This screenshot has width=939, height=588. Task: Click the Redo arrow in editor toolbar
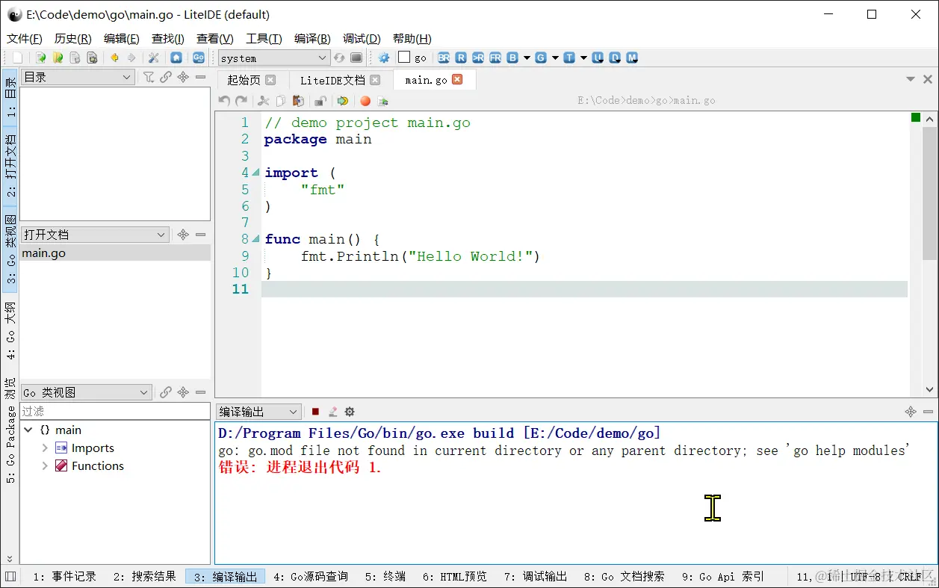241,101
